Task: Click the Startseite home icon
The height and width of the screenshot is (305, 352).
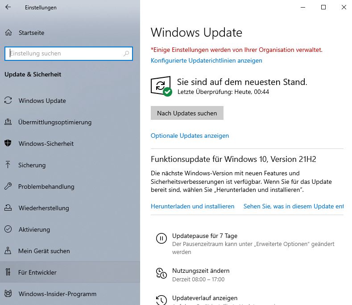Action: (8, 33)
